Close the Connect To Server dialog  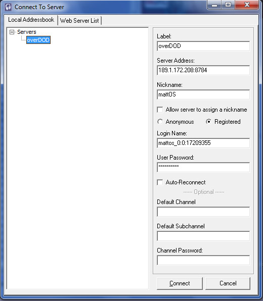(x=247, y=5)
